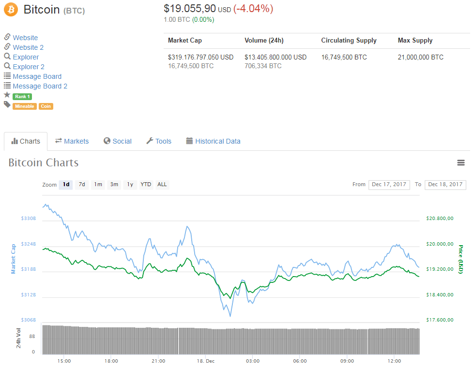The height and width of the screenshot is (367, 474).
Task: Open the Social tab
Action: click(x=118, y=141)
